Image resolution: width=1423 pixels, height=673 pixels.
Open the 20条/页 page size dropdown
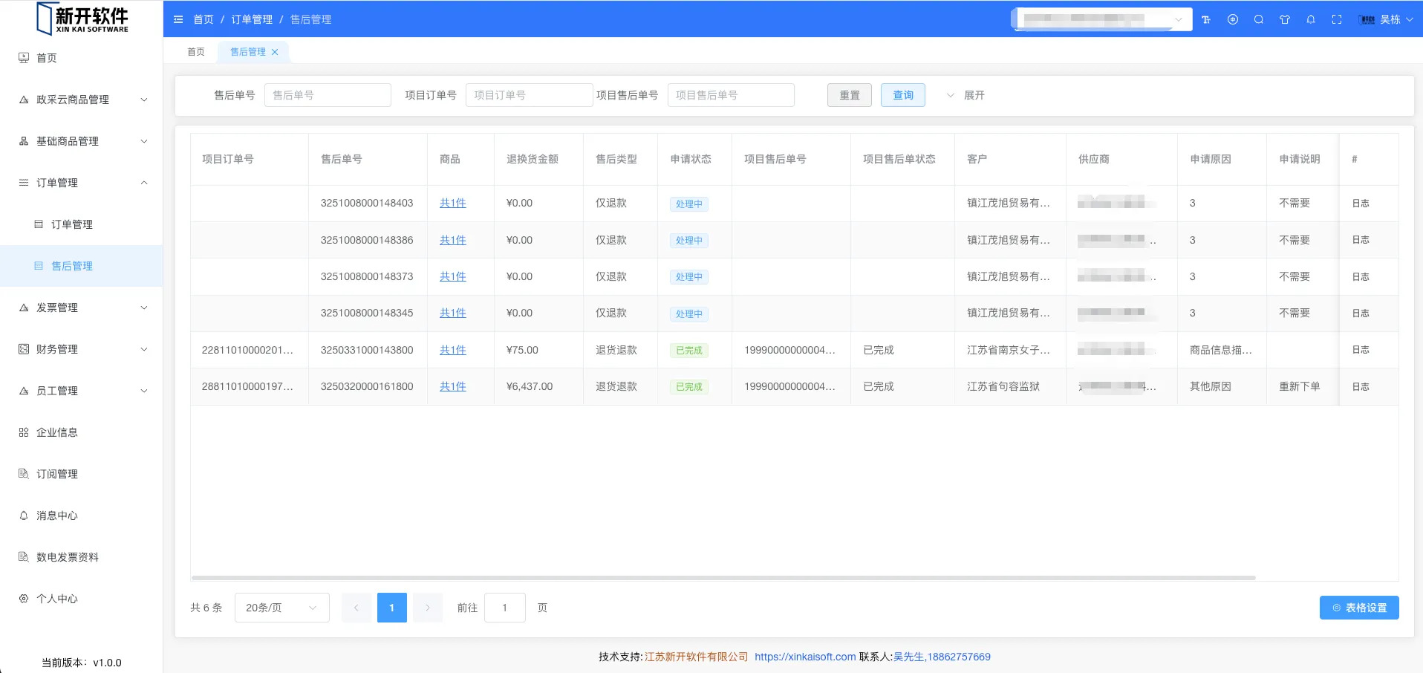pyautogui.click(x=281, y=608)
